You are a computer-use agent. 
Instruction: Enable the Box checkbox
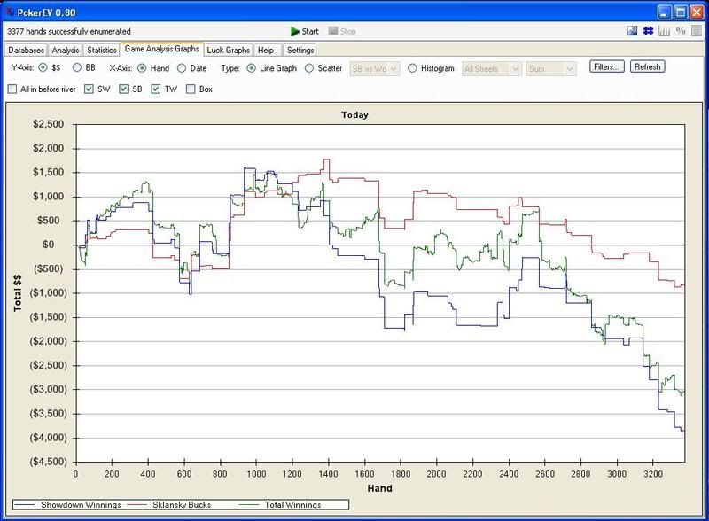pos(191,89)
